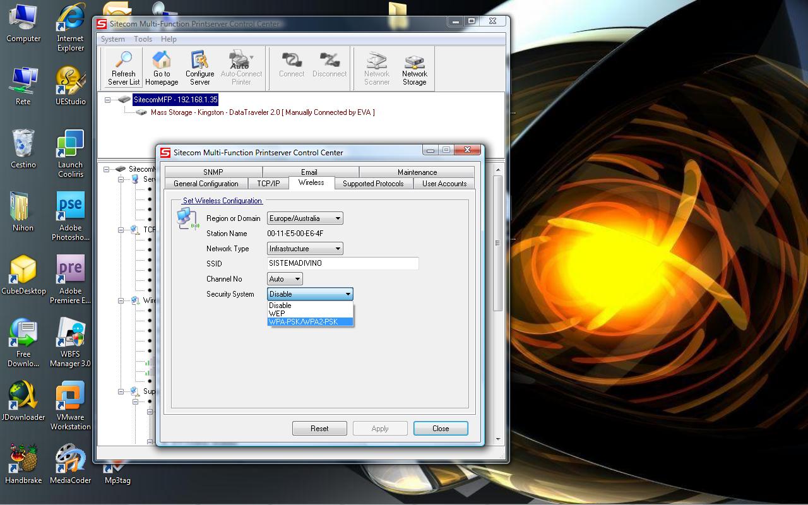
Task: Open the Go to Homepage icon
Action: coord(162,68)
